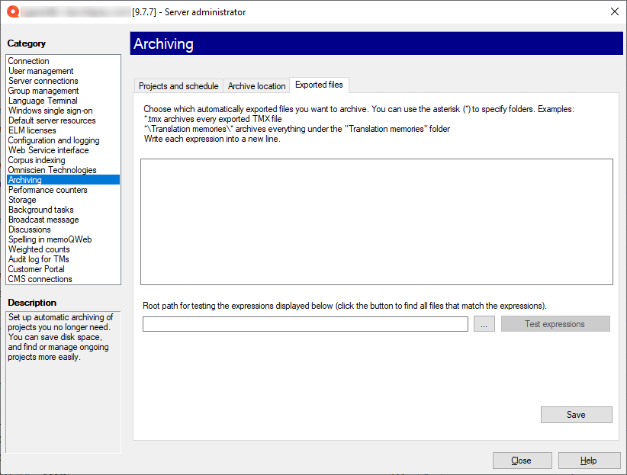The height and width of the screenshot is (475, 627).
Task: Click the Close button
Action: [x=522, y=460]
